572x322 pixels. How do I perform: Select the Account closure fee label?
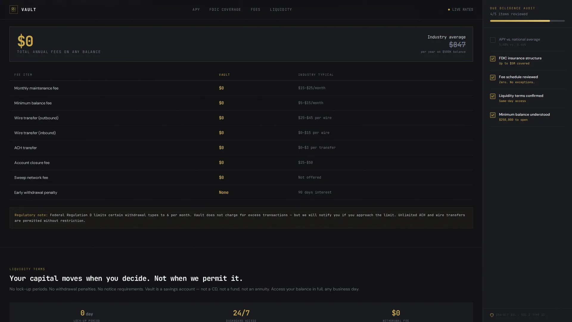click(x=32, y=163)
